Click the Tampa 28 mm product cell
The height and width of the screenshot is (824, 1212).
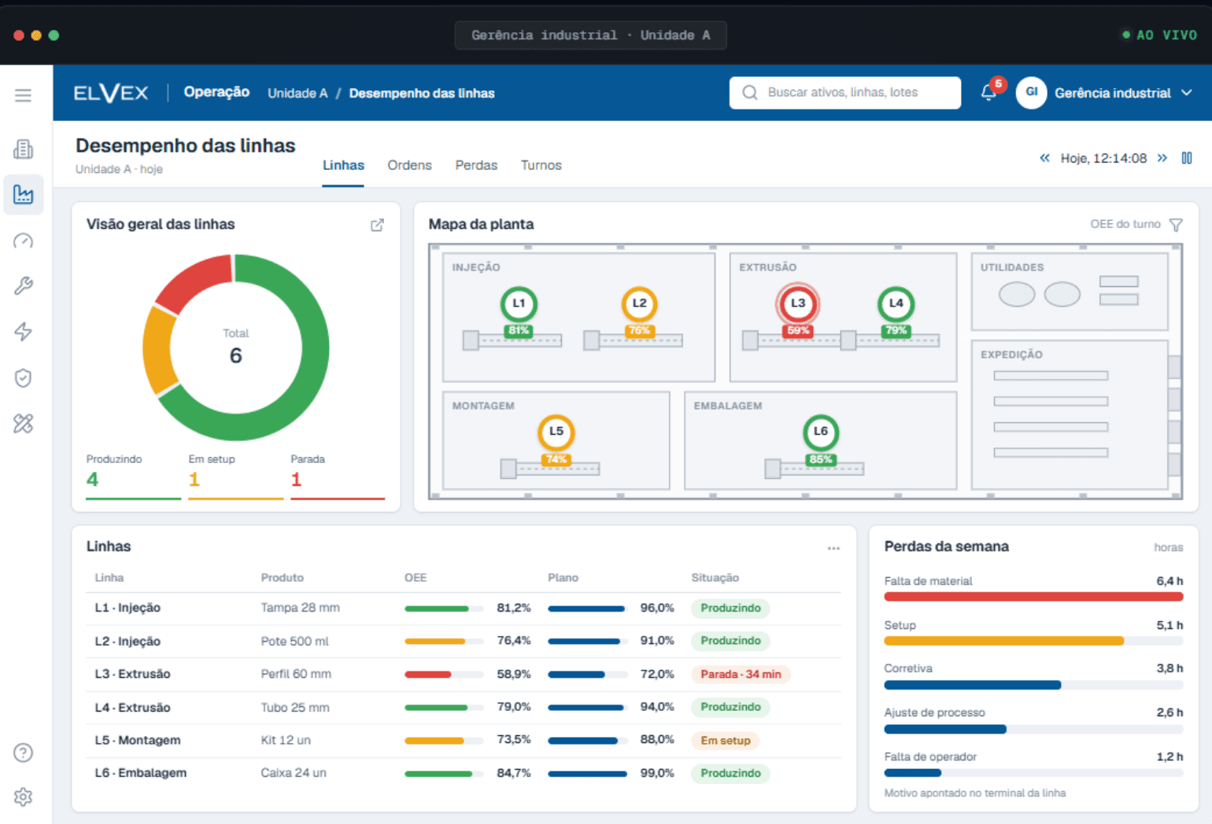pos(300,608)
